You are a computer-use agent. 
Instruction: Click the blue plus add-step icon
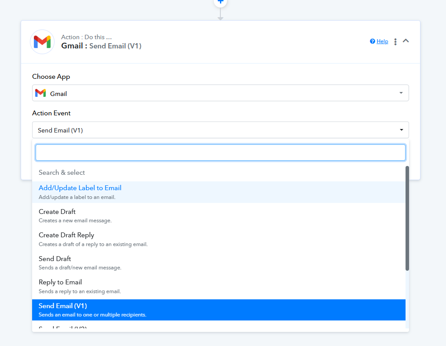click(220, 2)
